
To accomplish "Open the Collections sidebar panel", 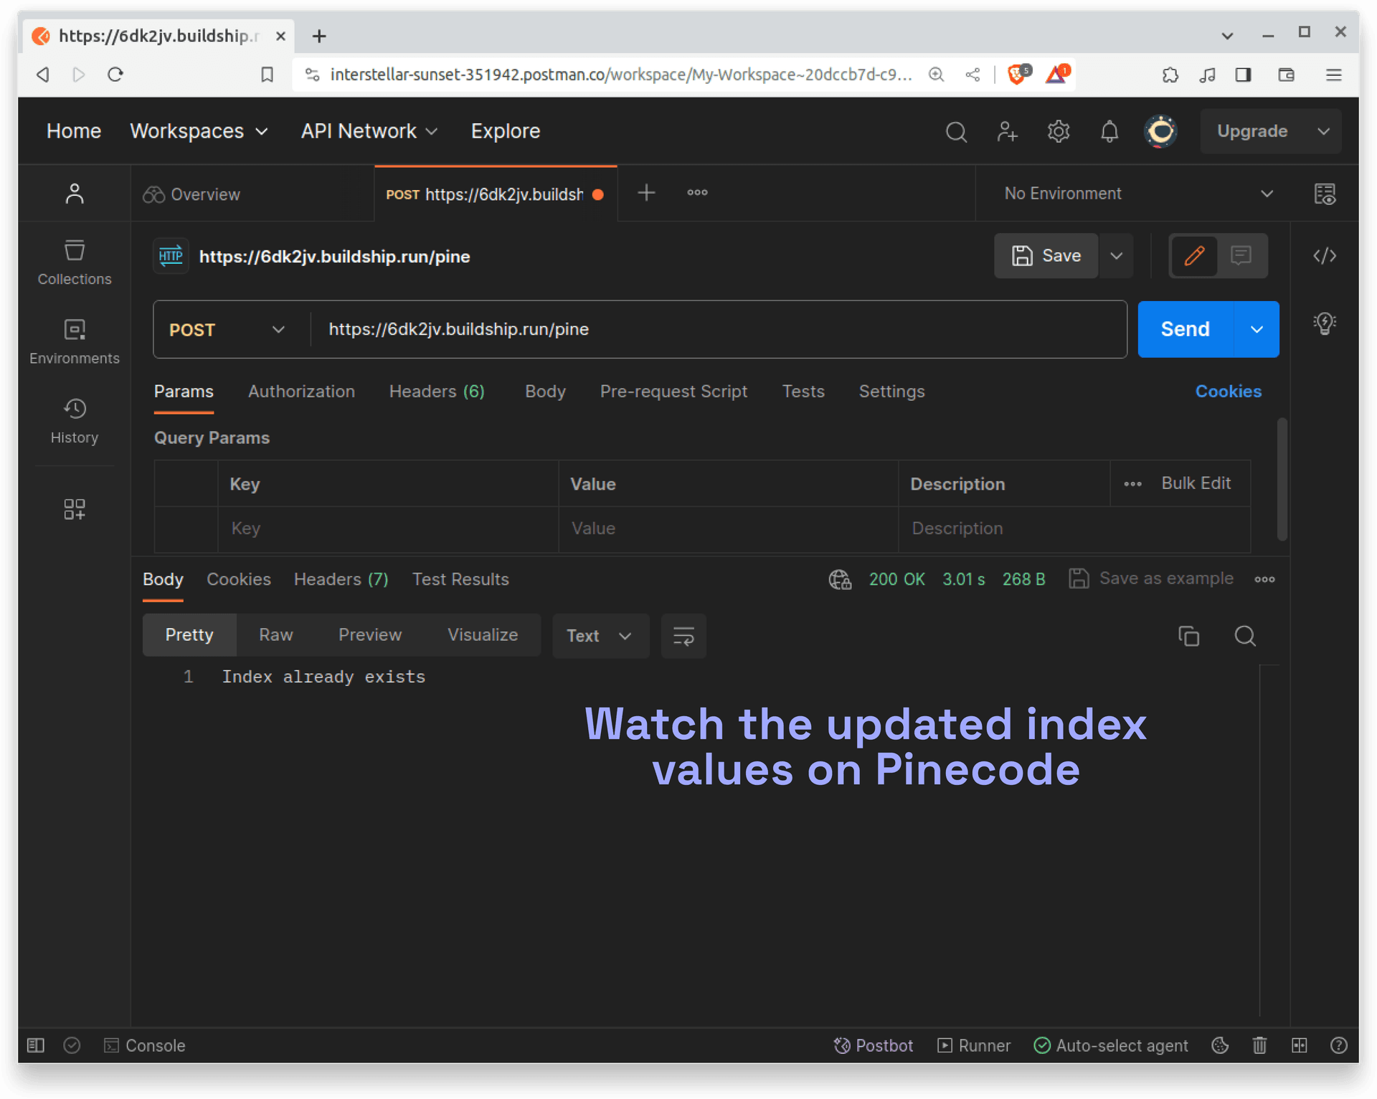I will tap(75, 262).
